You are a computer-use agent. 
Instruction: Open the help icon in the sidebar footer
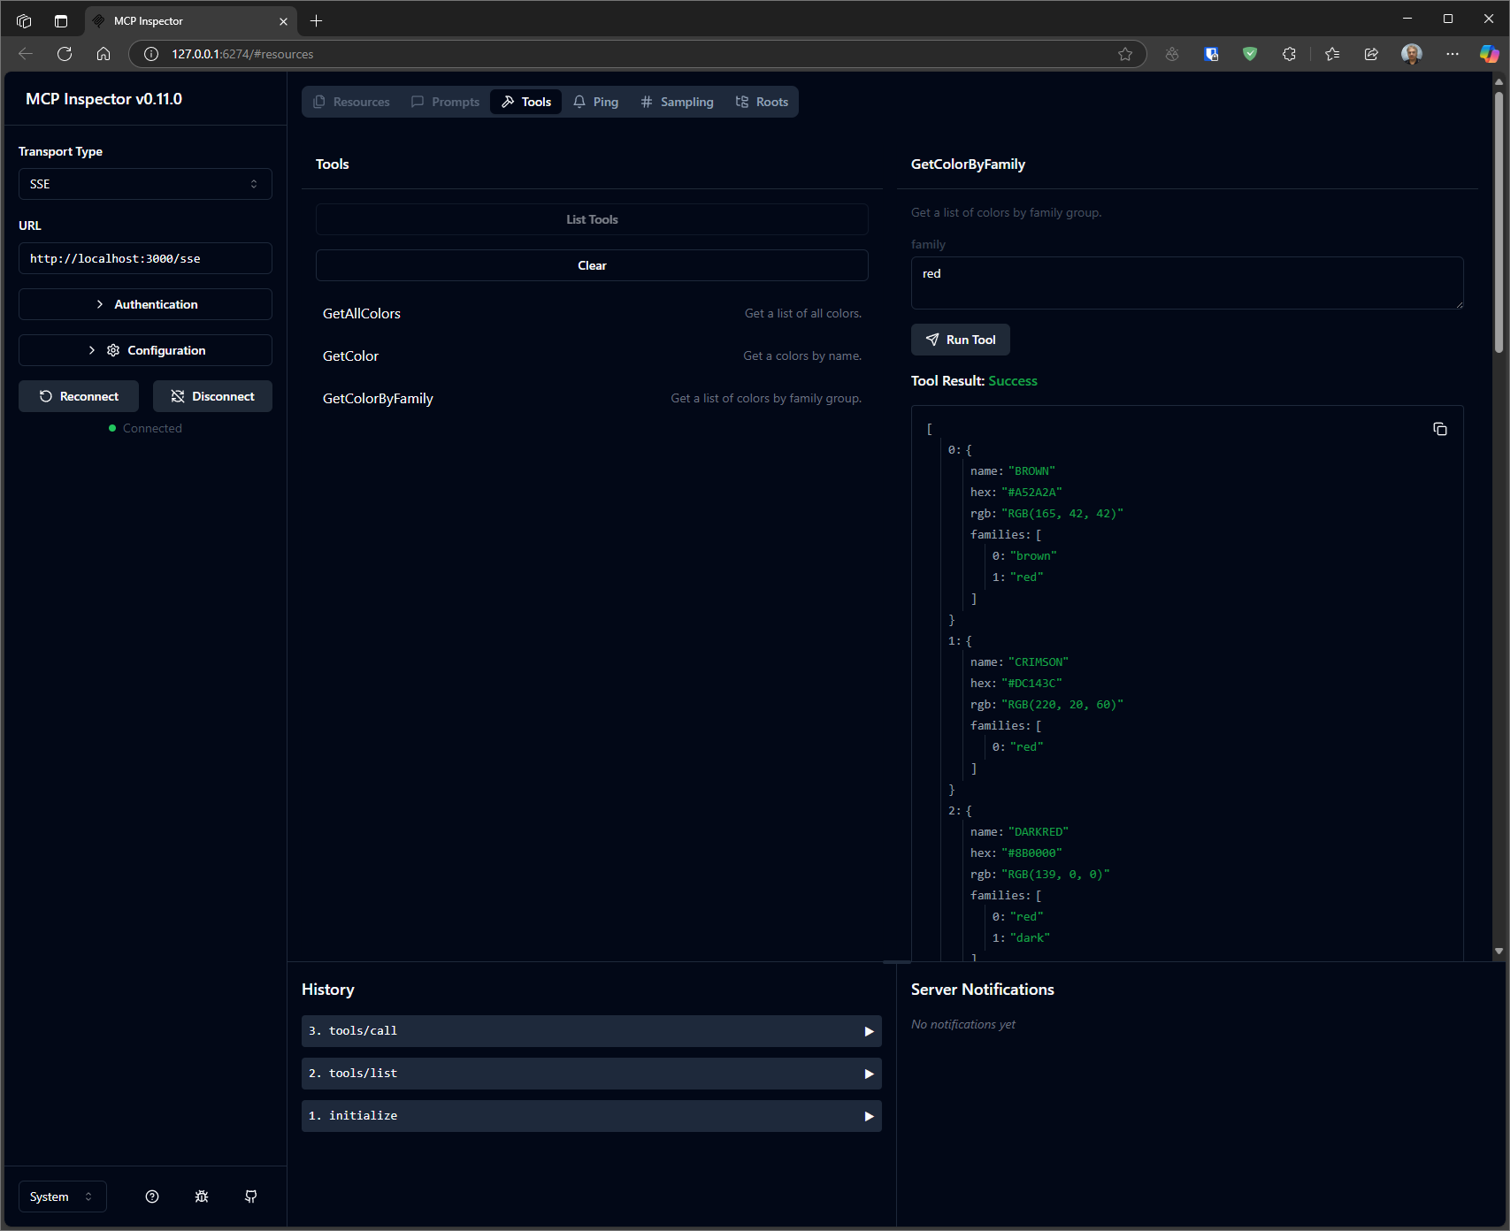[152, 1197]
